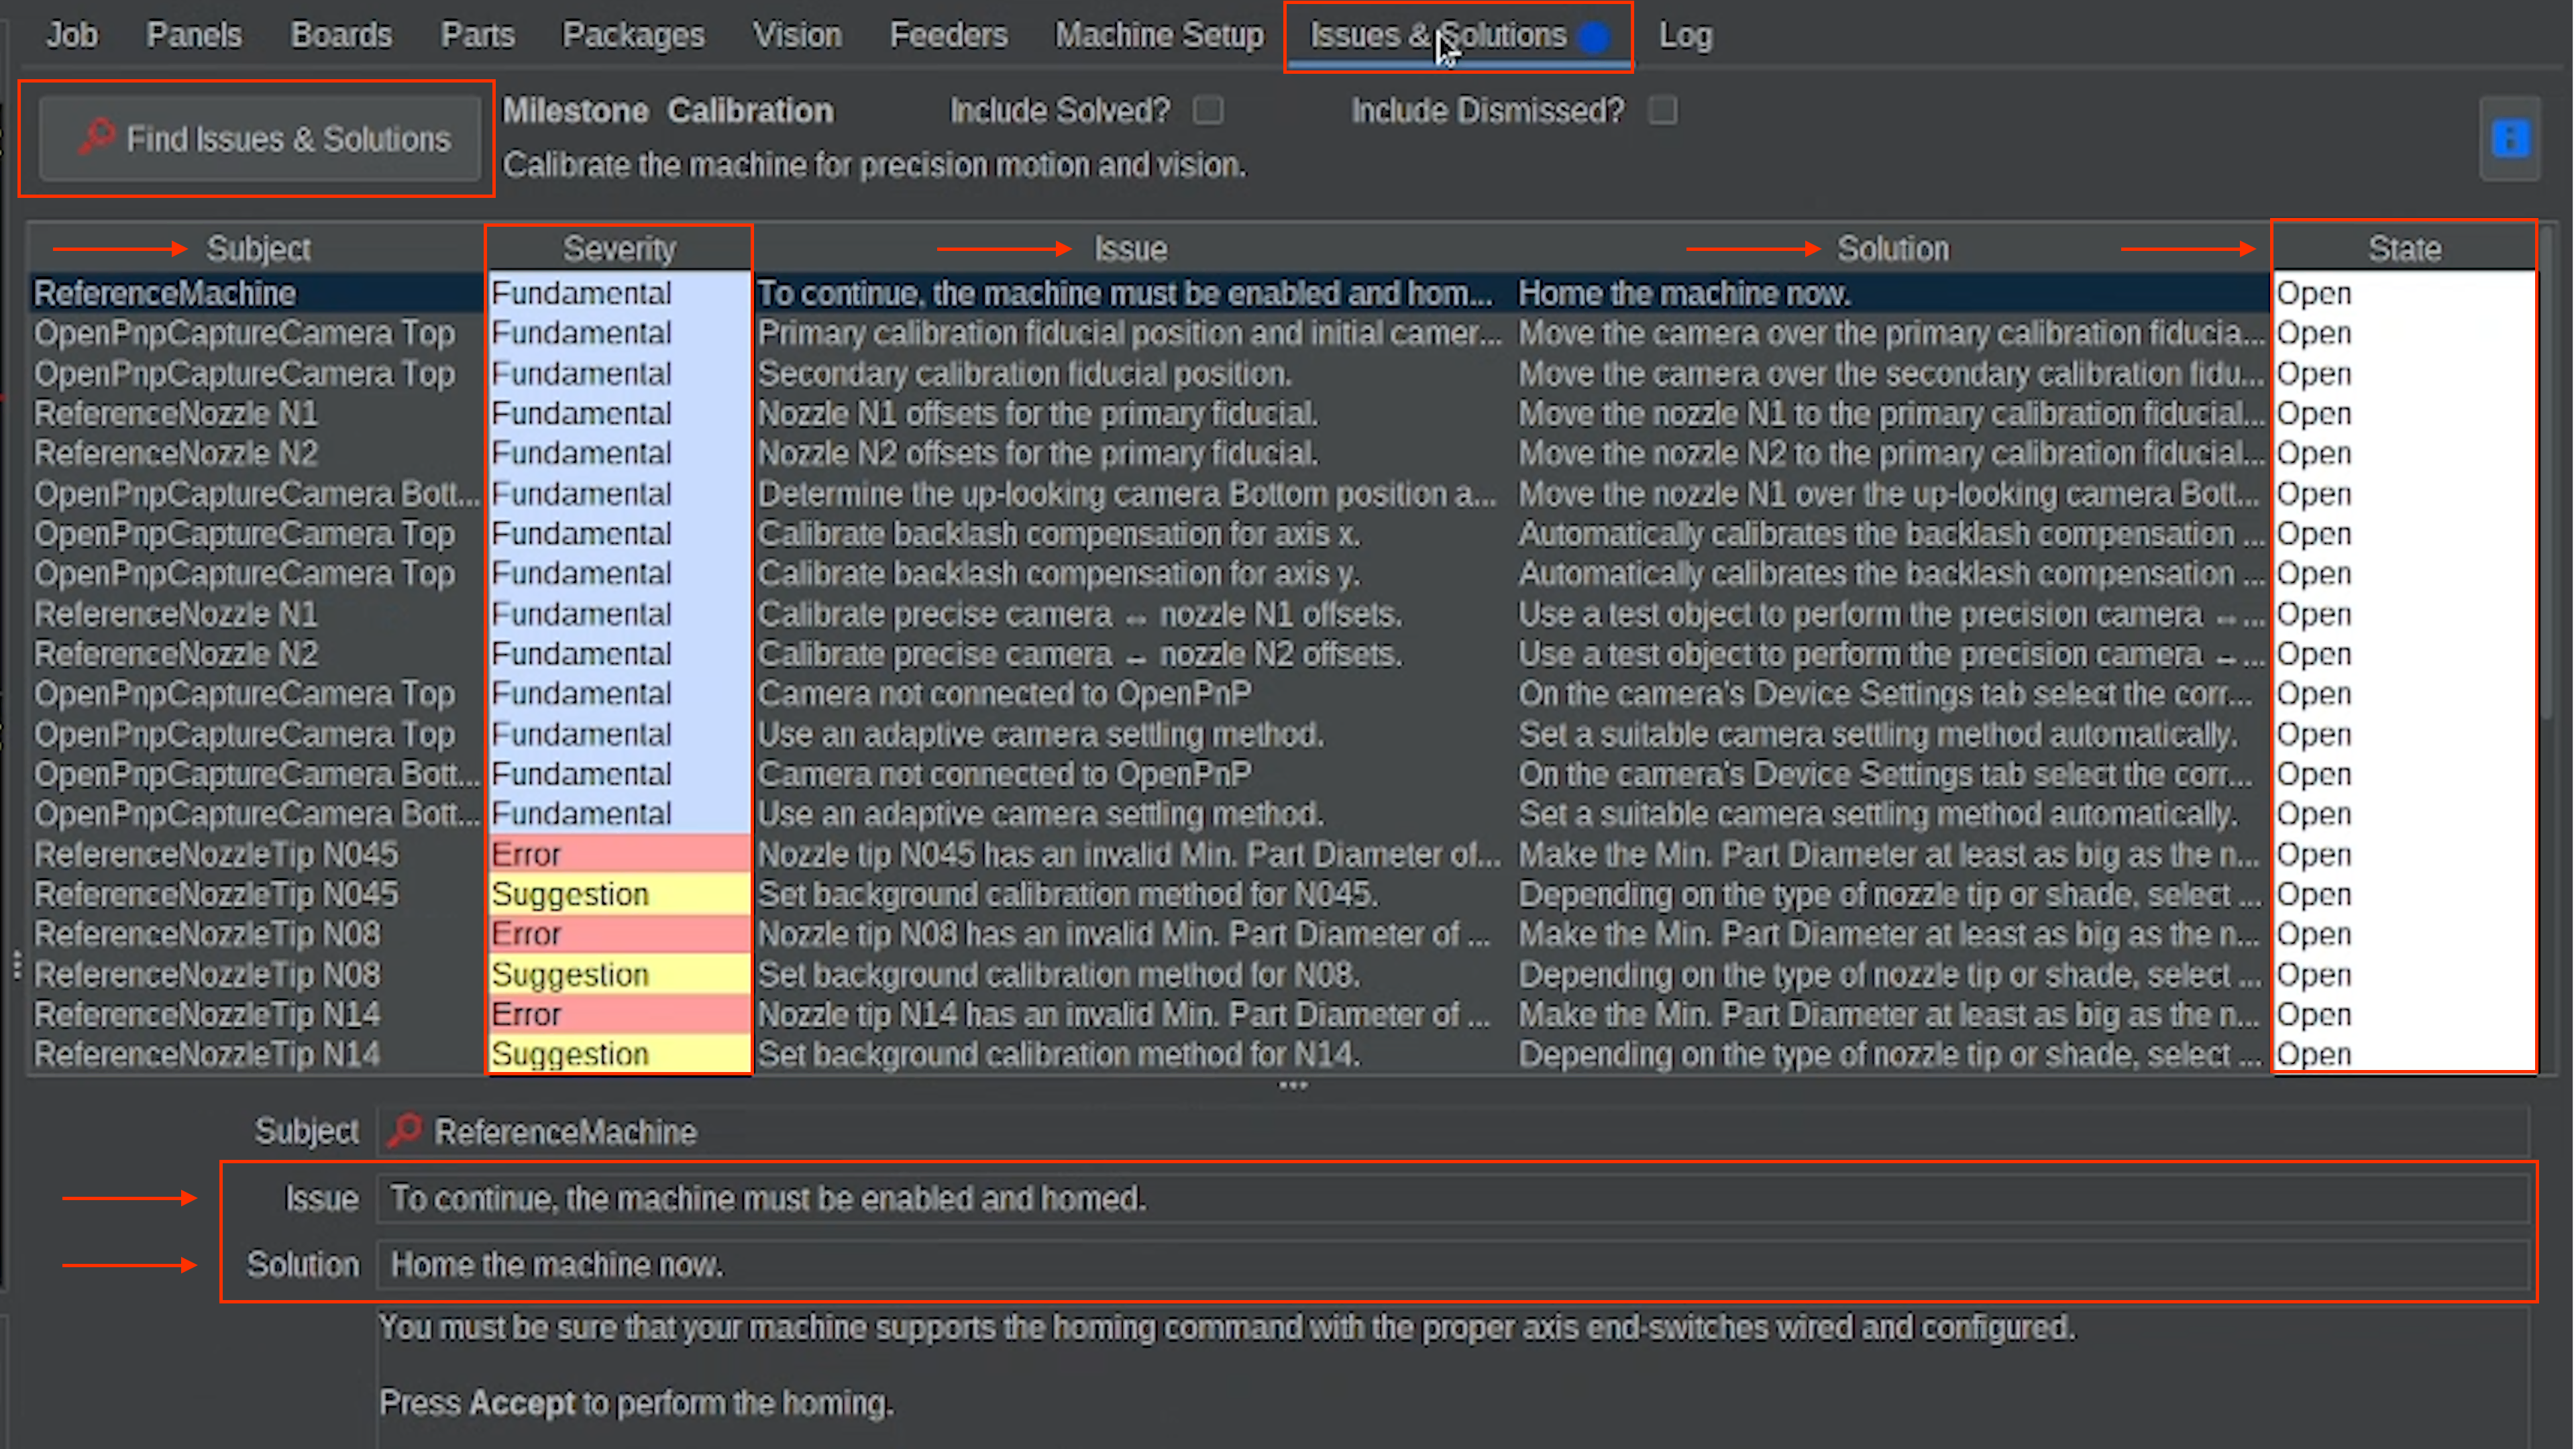
Task: Enable the Include Solved checkbox
Action: (x=1208, y=110)
